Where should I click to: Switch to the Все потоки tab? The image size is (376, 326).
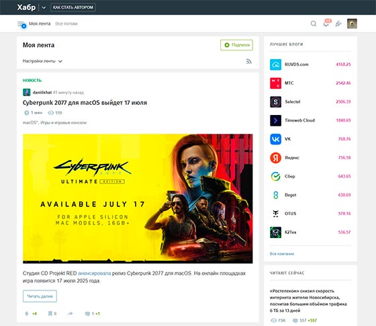66,24
